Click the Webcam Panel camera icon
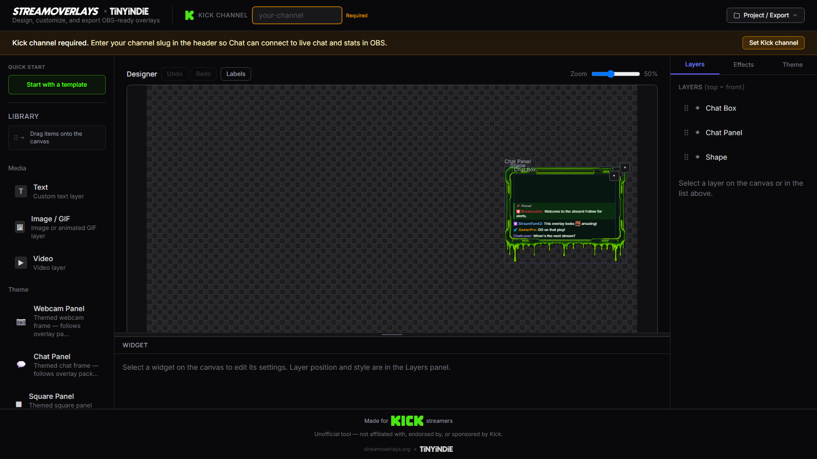Viewport: 817px width, 459px height. point(21,322)
